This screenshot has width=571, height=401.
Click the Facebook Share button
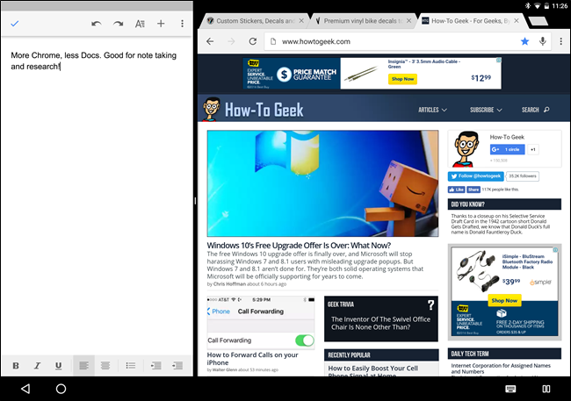[473, 190]
